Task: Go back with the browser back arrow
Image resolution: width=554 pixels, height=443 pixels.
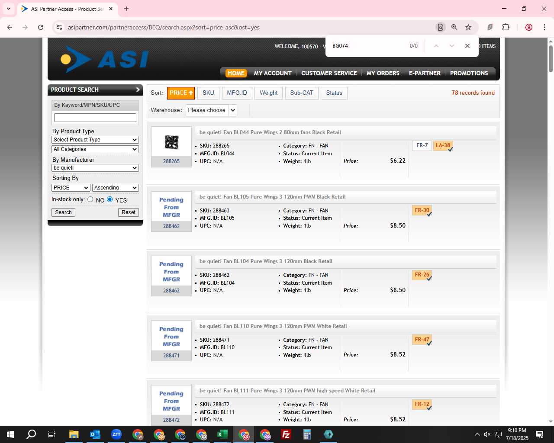Action: click(10, 27)
